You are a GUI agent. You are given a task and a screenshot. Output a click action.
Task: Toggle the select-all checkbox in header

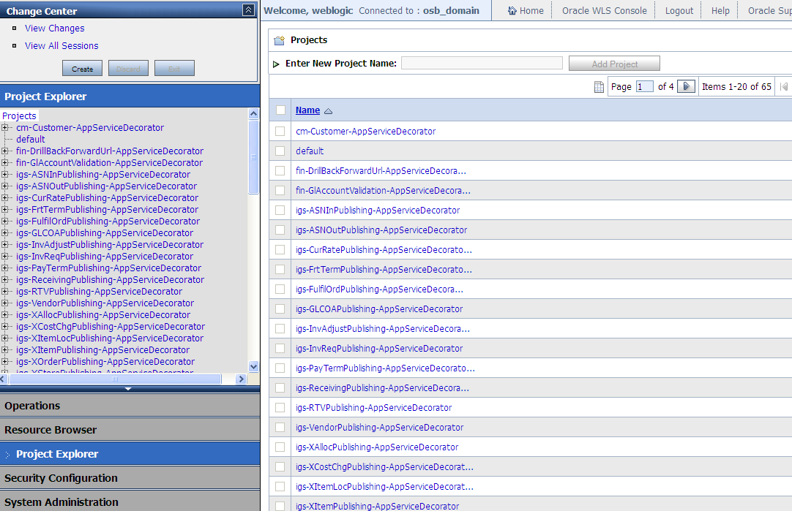pos(281,110)
